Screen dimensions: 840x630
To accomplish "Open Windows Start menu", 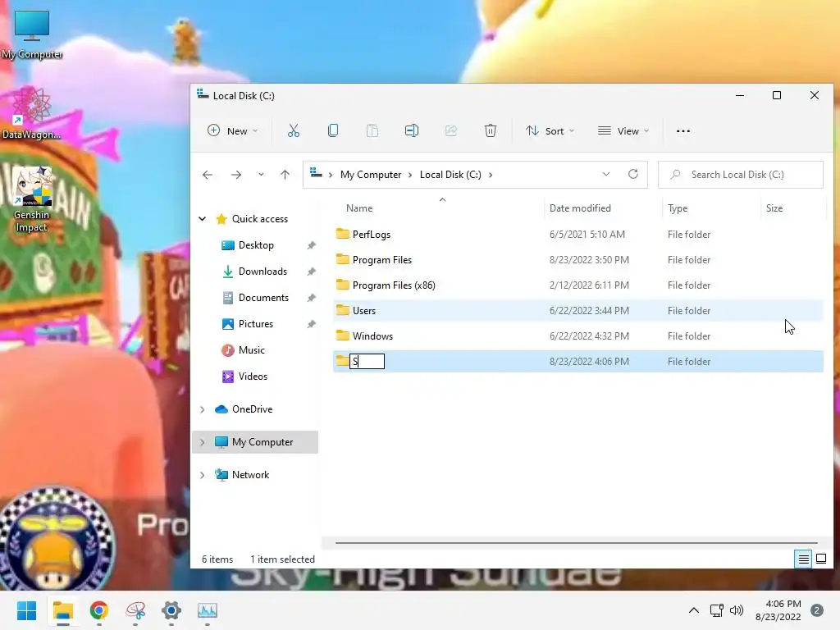I will coord(26,610).
